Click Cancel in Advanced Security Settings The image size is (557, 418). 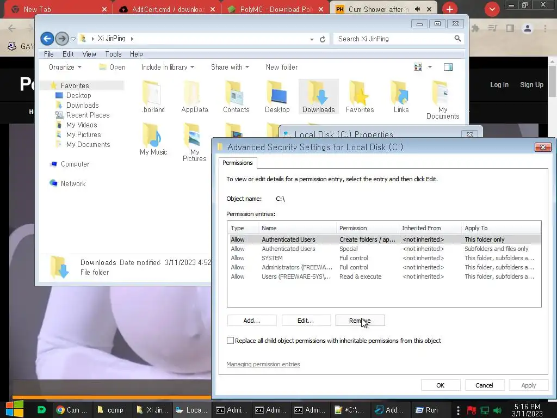(484, 385)
